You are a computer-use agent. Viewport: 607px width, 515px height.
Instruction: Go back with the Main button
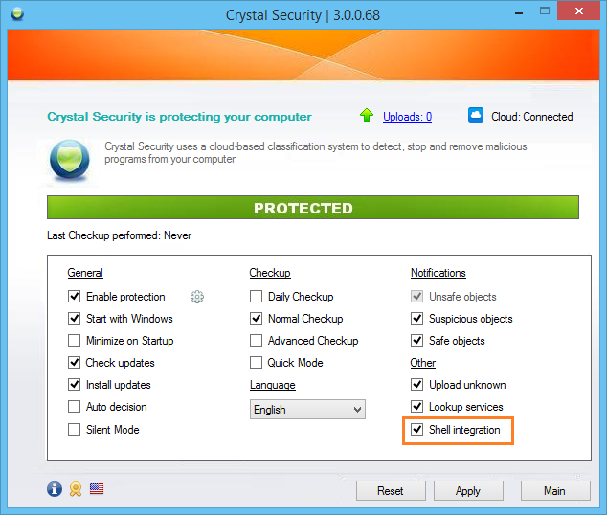tap(555, 491)
